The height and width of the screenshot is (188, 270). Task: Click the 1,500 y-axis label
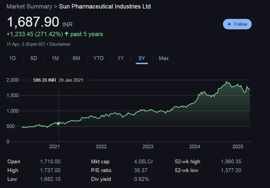click(12, 95)
